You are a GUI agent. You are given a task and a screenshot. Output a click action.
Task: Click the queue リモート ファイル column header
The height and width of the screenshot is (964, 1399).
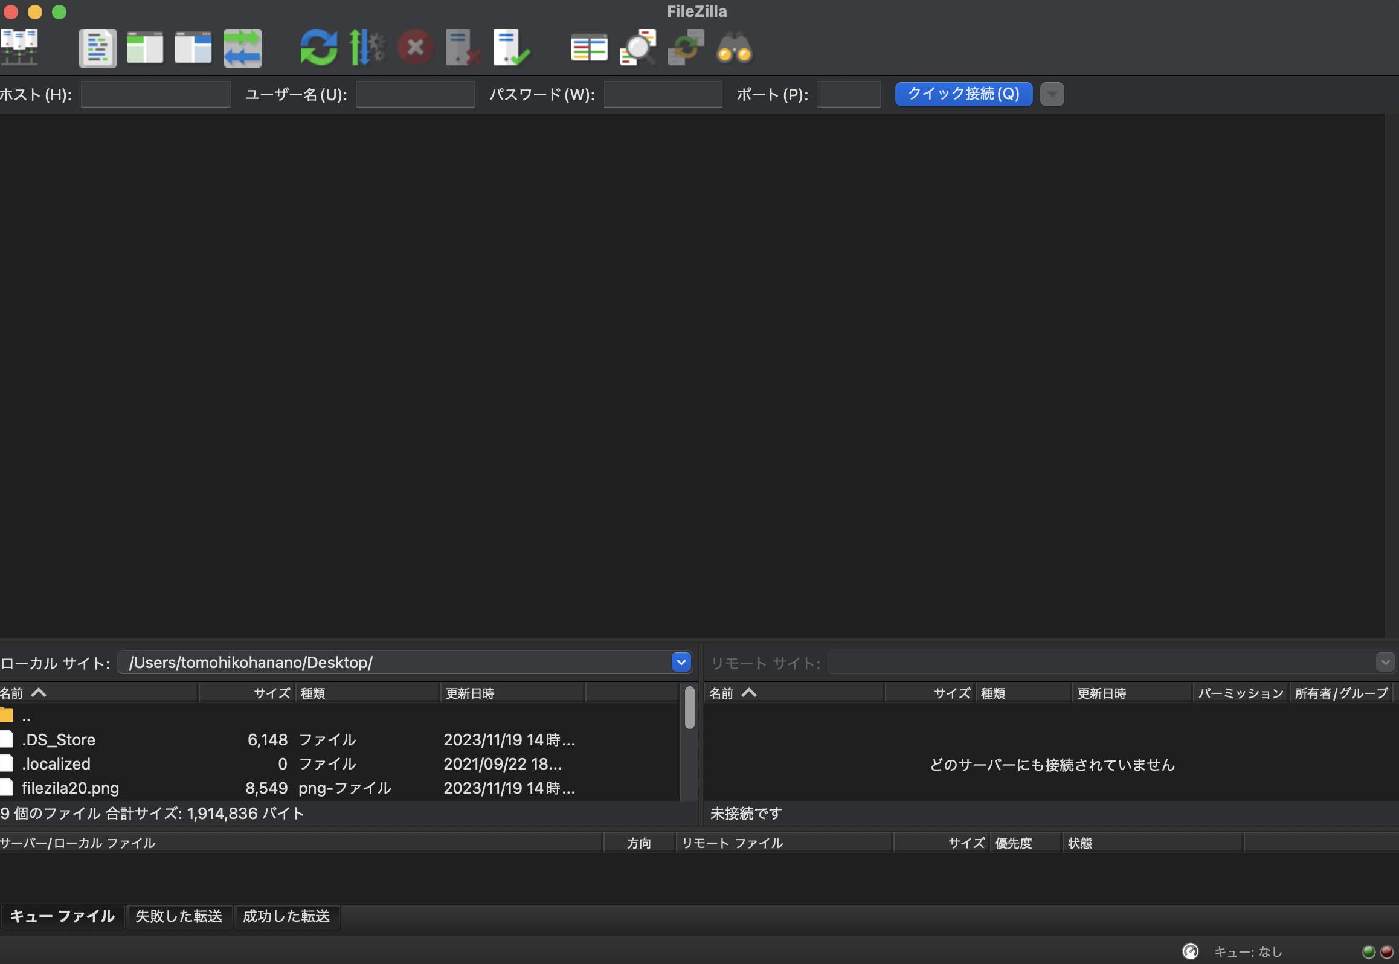[785, 843]
